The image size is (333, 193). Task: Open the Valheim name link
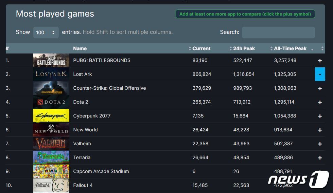click(x=82, y=144)
